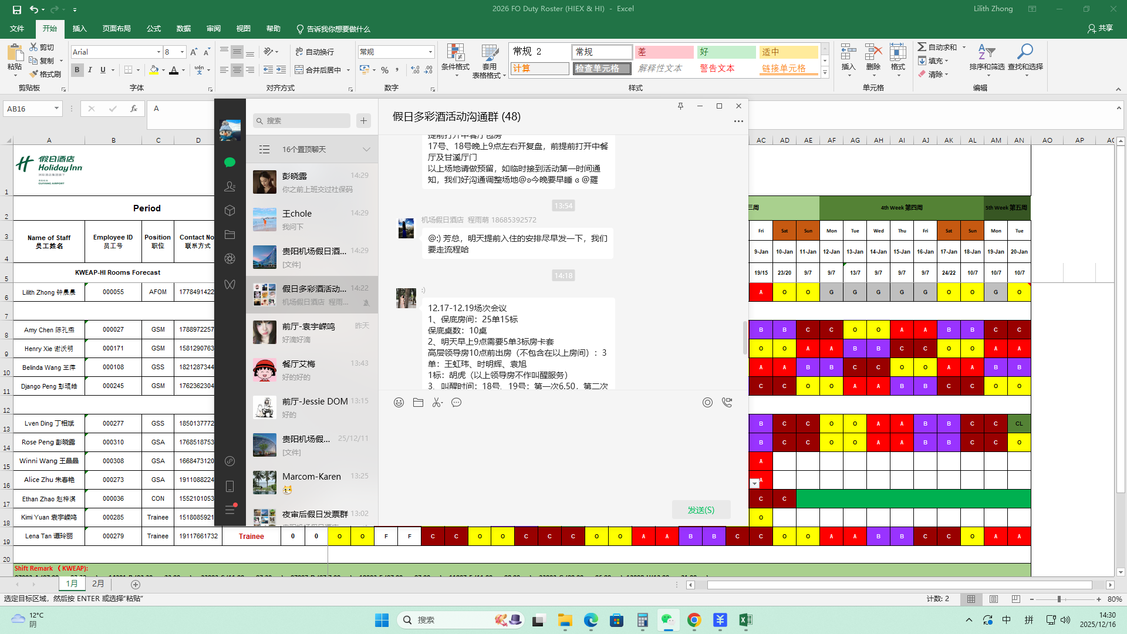Toggle Bold formatting in Excel ribbon
The width and height of the screenshot is (1127, 634).
click(77, 70)
